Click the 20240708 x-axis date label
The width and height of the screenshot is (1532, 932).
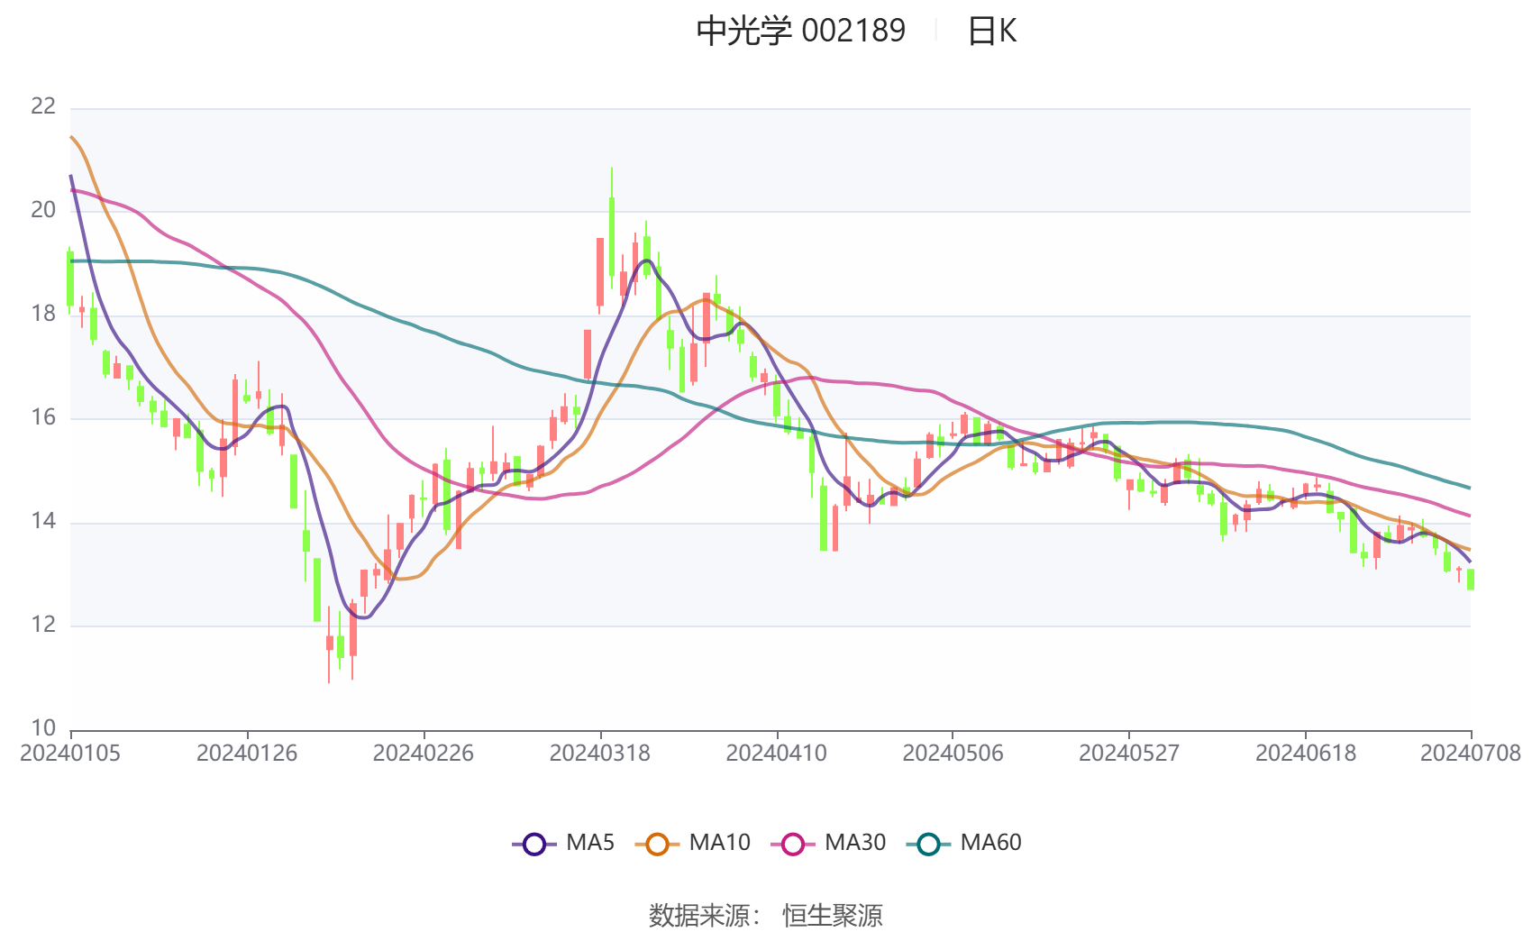point(1471,754)
